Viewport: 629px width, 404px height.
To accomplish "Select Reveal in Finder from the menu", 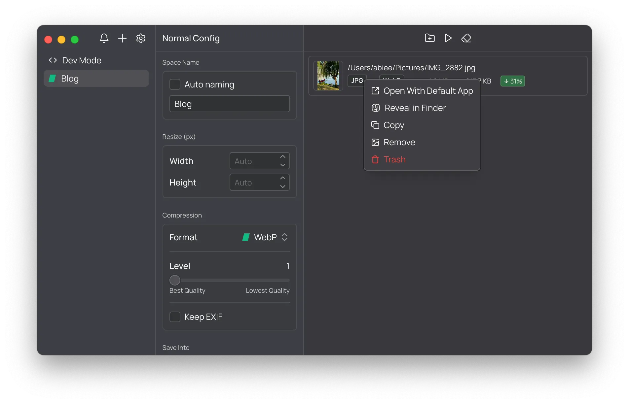I will pos(422,108).
